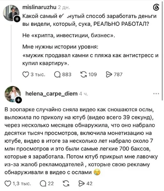Open replies on helena_carpe_diem comment showing 22
This screenshot has height=191, width=164.
coord(43,184)
